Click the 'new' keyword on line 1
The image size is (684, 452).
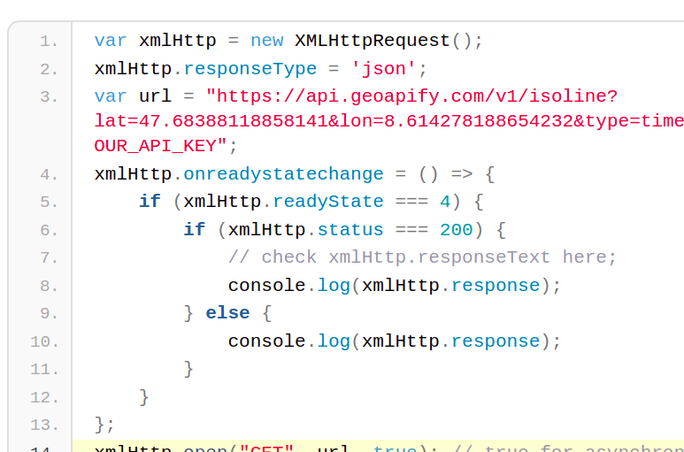tap(267, 41)
